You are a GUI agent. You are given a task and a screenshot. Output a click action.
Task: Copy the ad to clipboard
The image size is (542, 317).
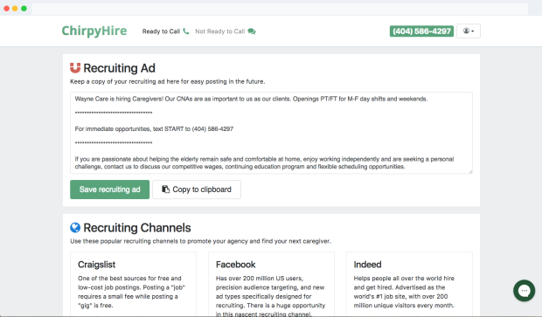(197, 190)
